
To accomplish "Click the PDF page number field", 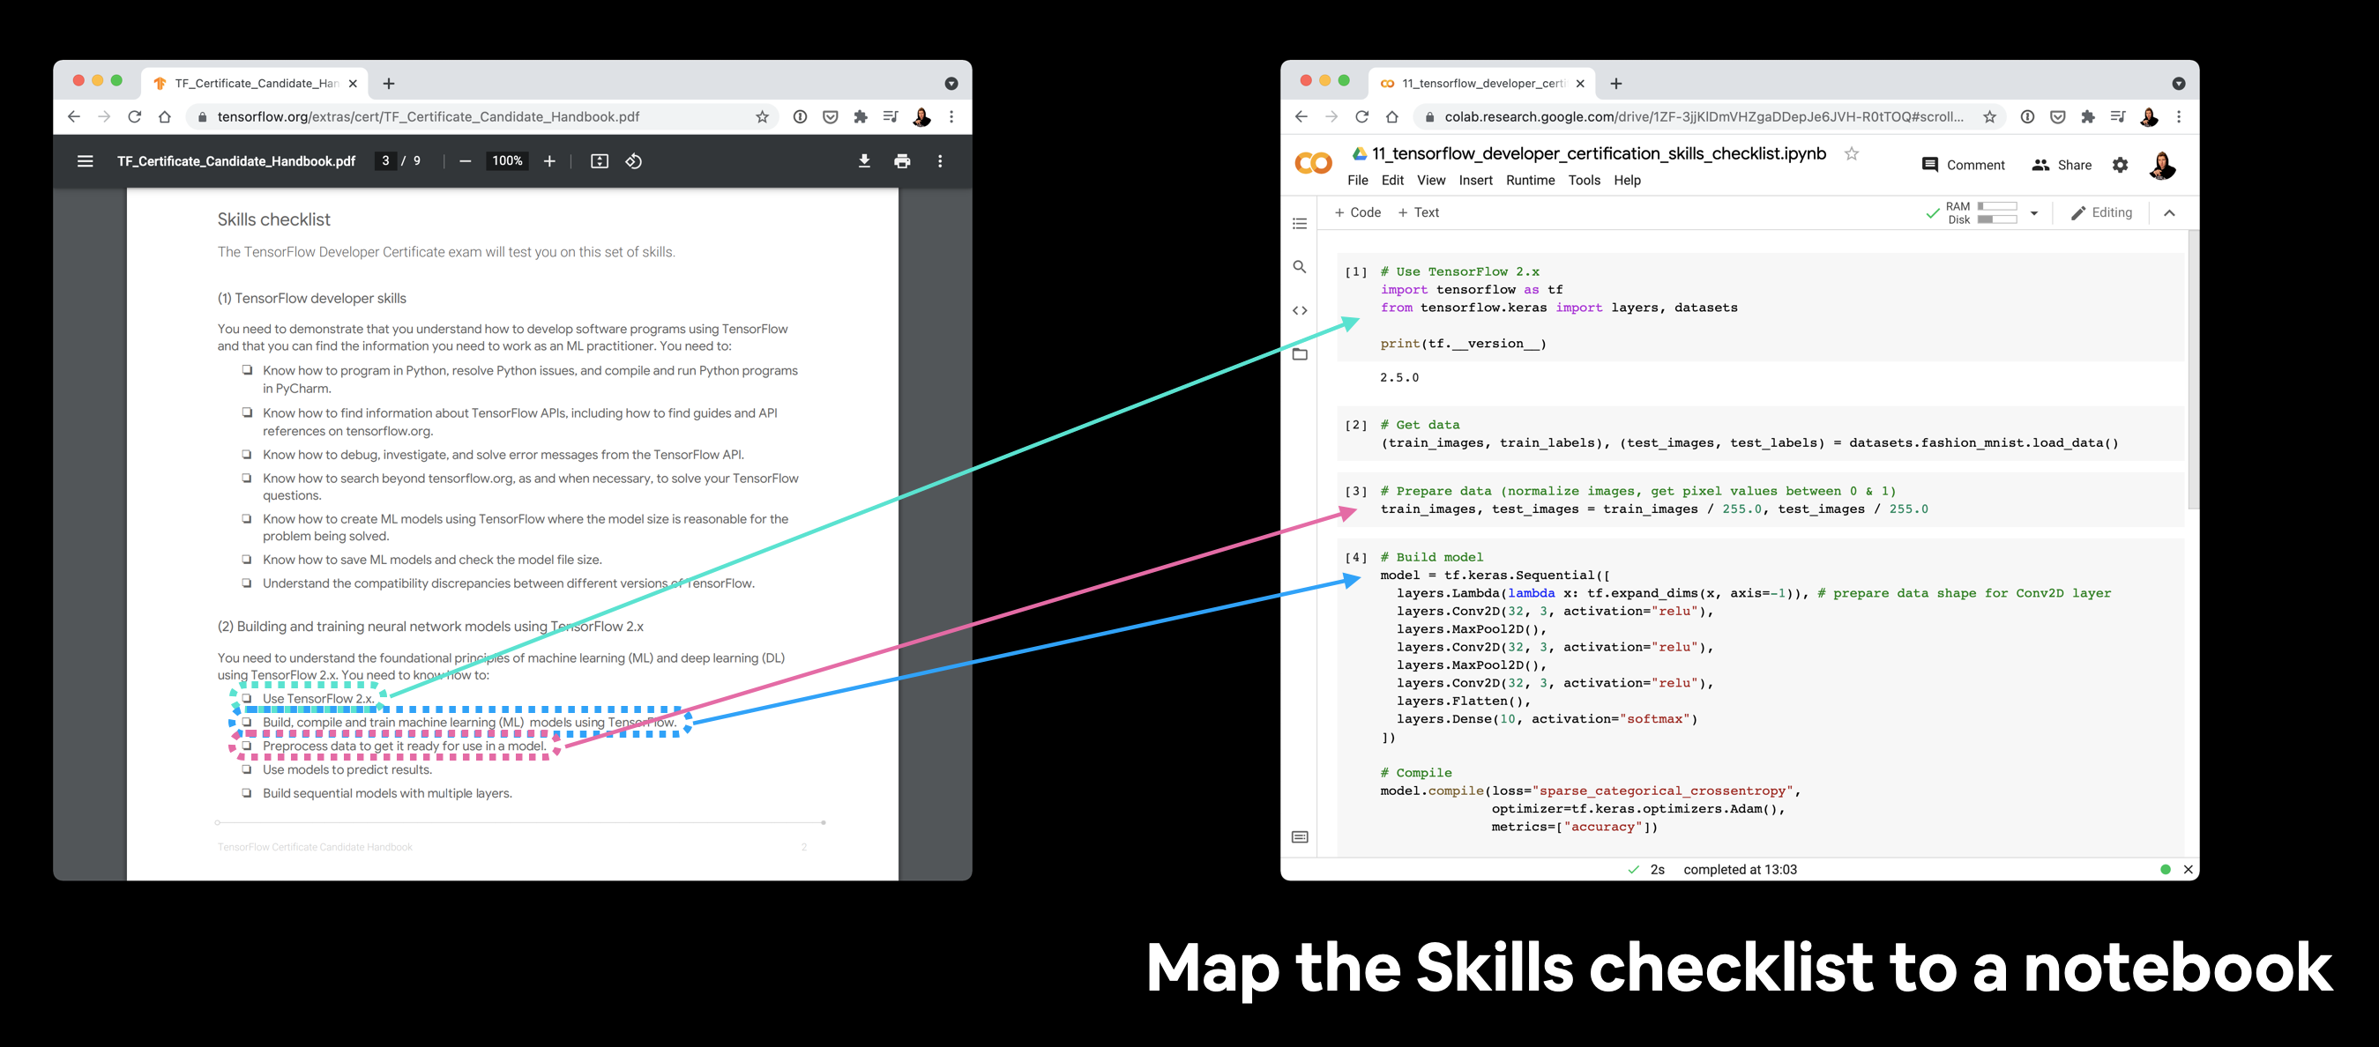I will pyautogui.click(x=386, y=161).
